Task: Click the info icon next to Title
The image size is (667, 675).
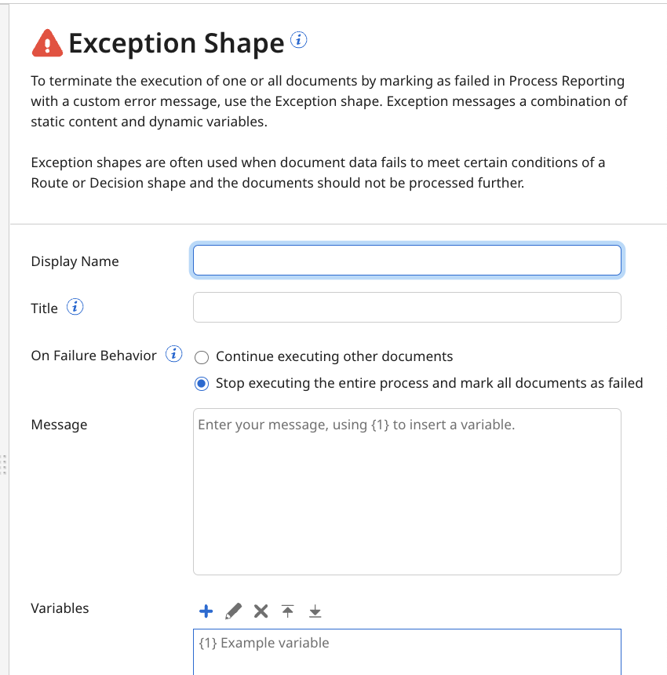Action: click(75, 307)
